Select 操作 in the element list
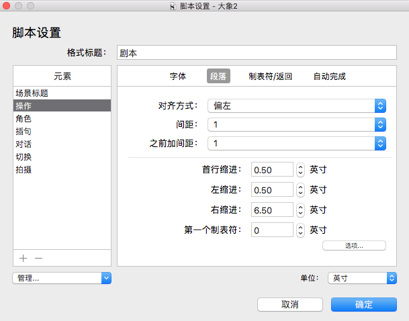409x321 pixels. click(x=62, y=105)
